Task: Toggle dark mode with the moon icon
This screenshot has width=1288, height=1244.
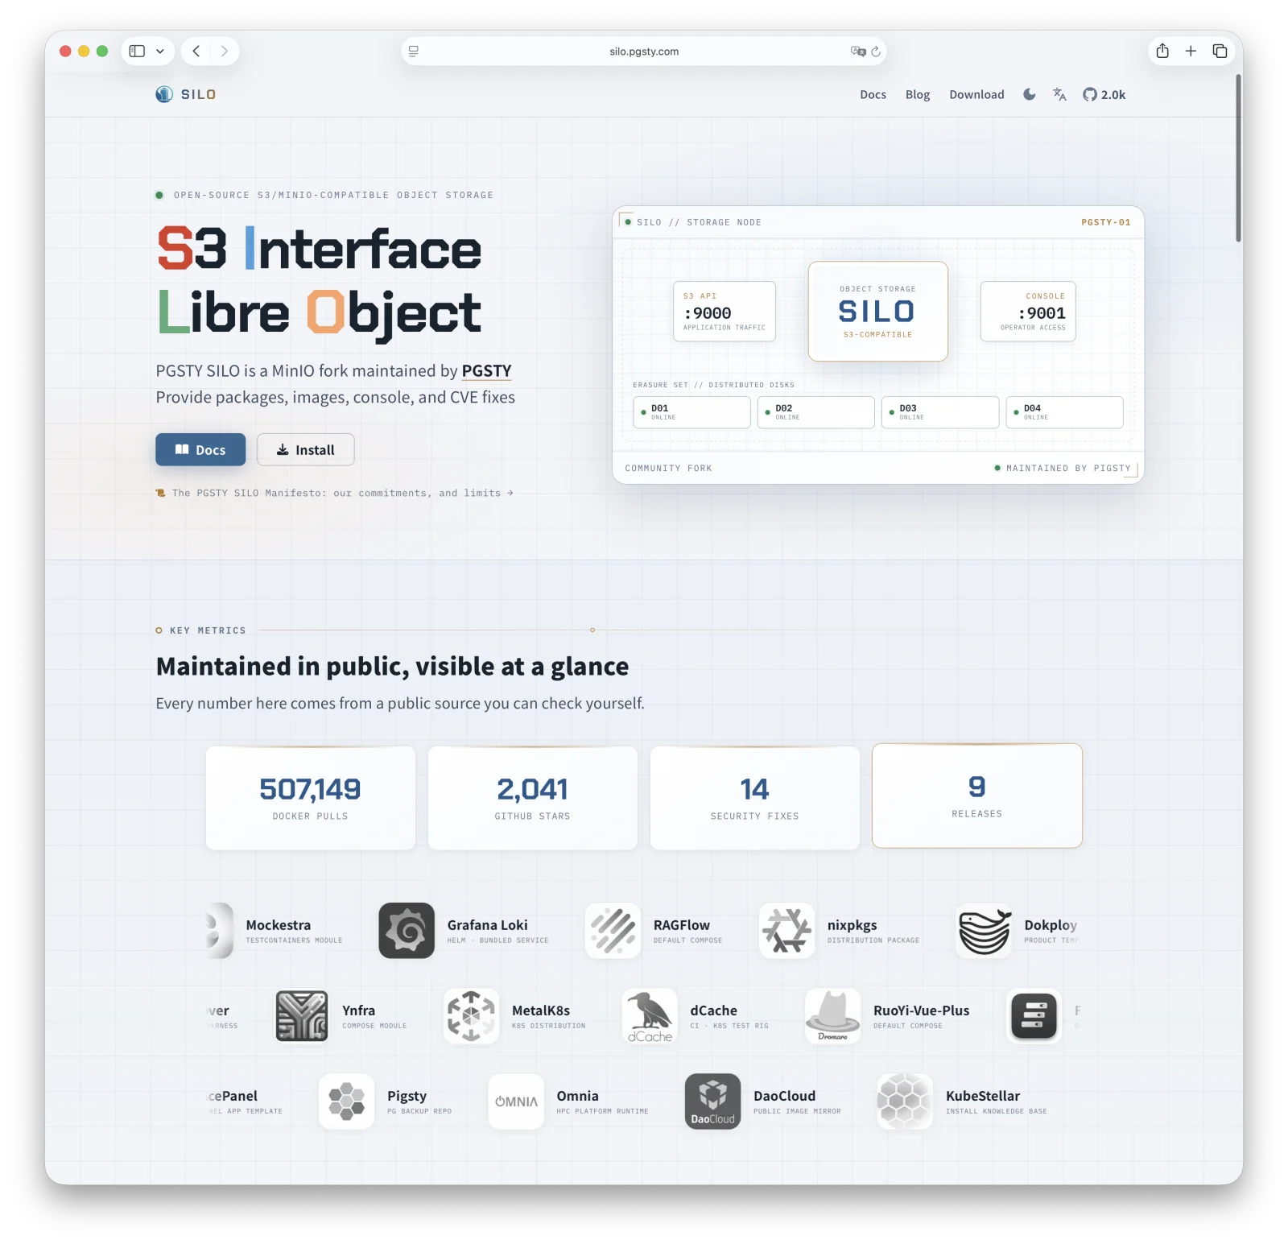Action: click(x=1030, y=94)
